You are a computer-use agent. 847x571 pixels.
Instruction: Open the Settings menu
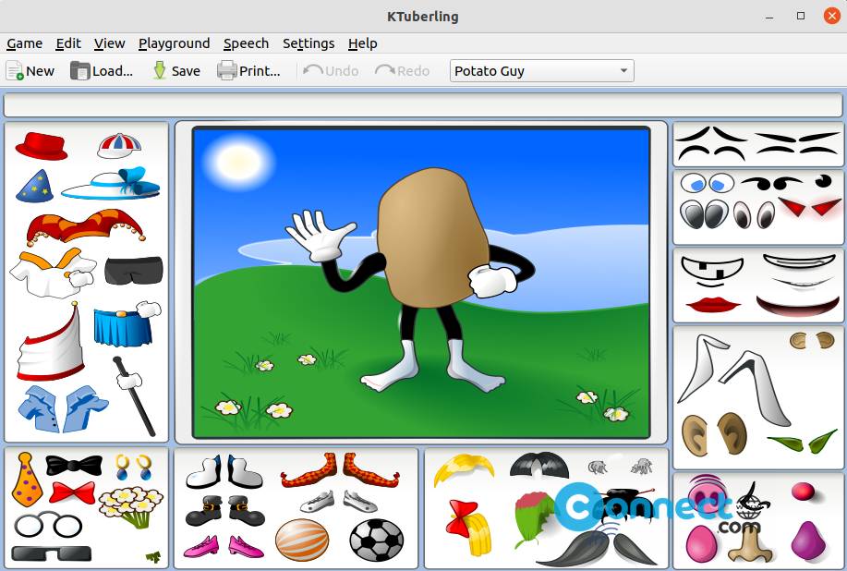tap(309, 43)
